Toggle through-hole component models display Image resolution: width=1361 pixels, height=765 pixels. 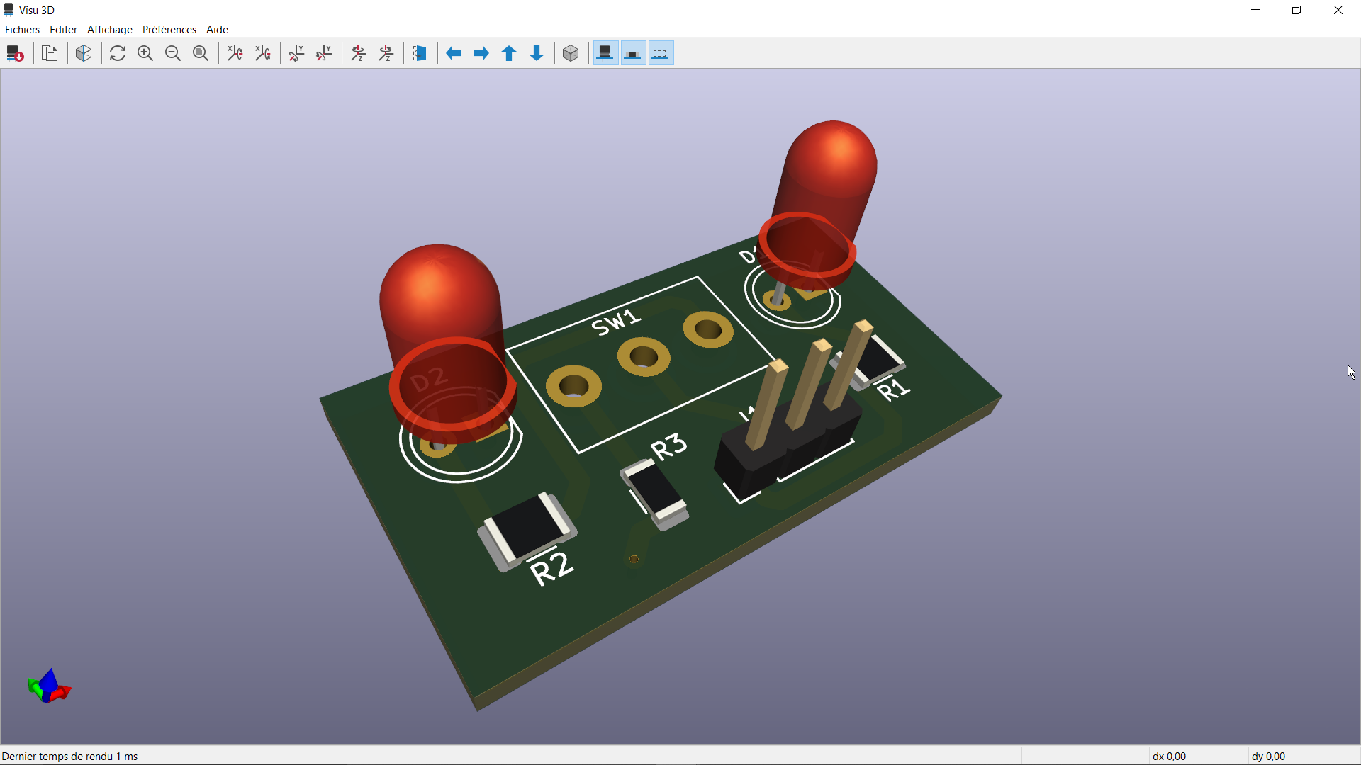pos(605,53)
